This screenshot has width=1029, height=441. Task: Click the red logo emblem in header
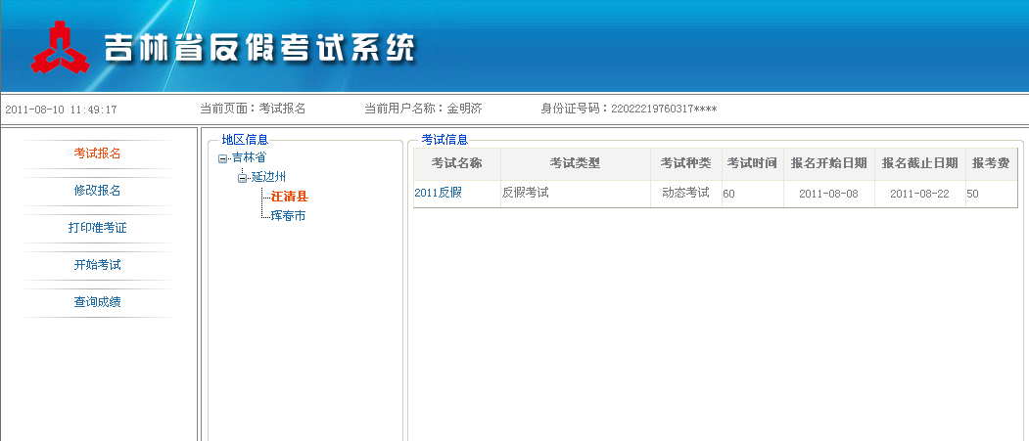click(x=59, y=47)
